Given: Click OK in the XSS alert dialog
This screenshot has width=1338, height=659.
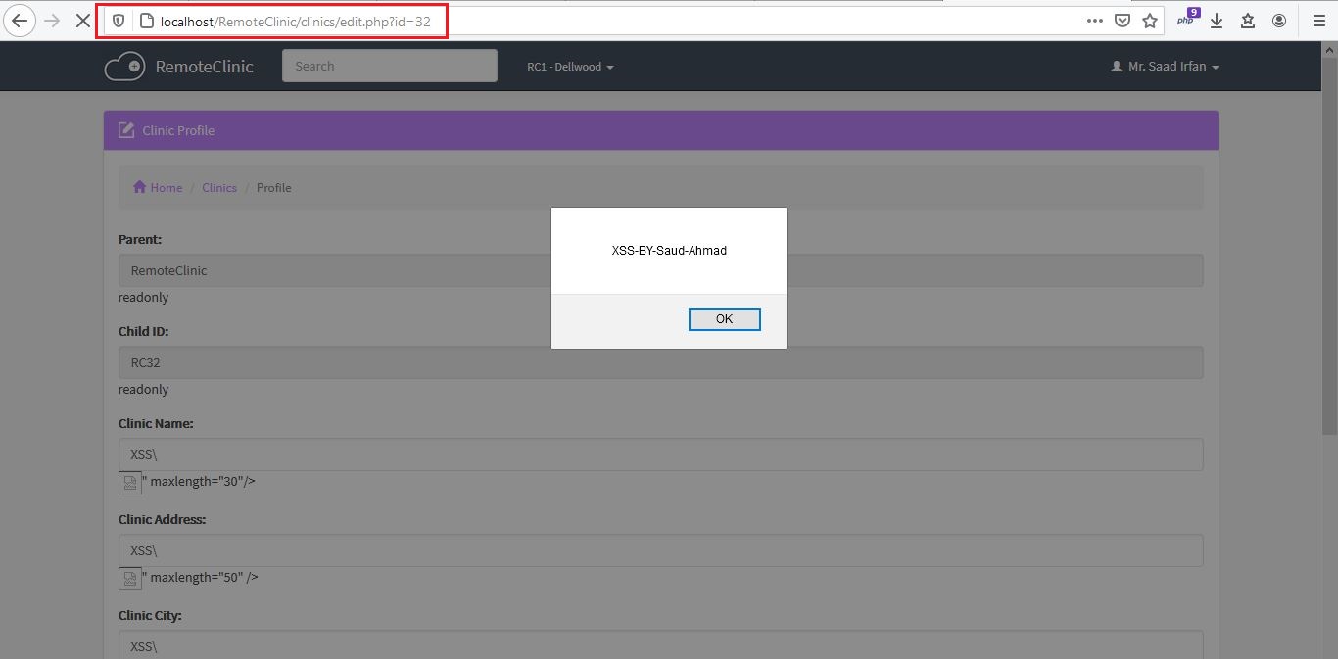Looking at the screenshot, I should [x=725, y=319].
